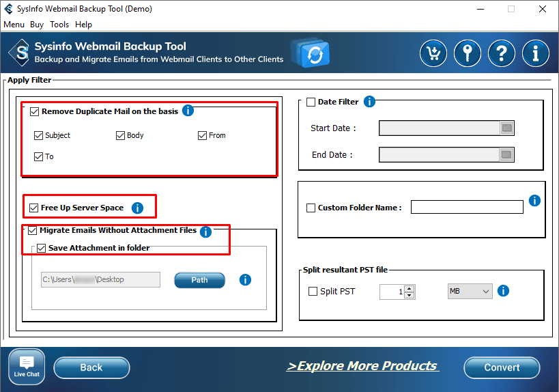Click the Custom Folder Name text field
This screenshot has height=392, width=559.
coord(467,207)
